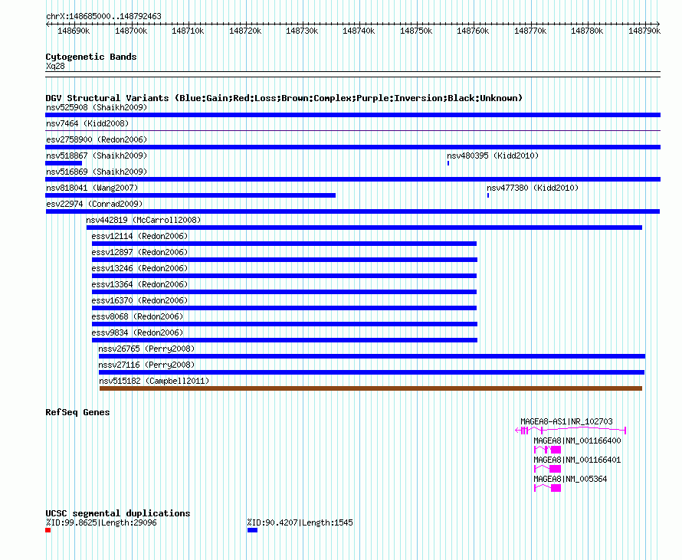Click the nsv525908 (Shaikh2009) label

coord(97,107)
